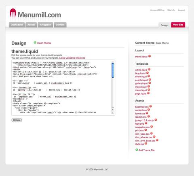Delete theme.liquid using its red icon
Viewport: 194px width, 176px height.
pyautogui.click(x=150, y=56)
